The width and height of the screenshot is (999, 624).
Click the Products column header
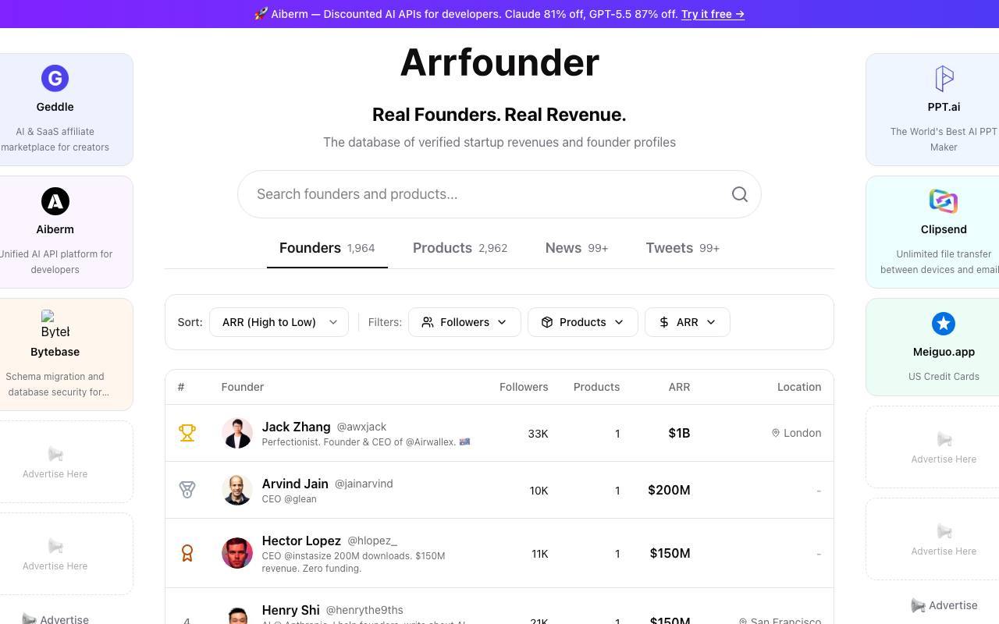(x=596, y=387)
